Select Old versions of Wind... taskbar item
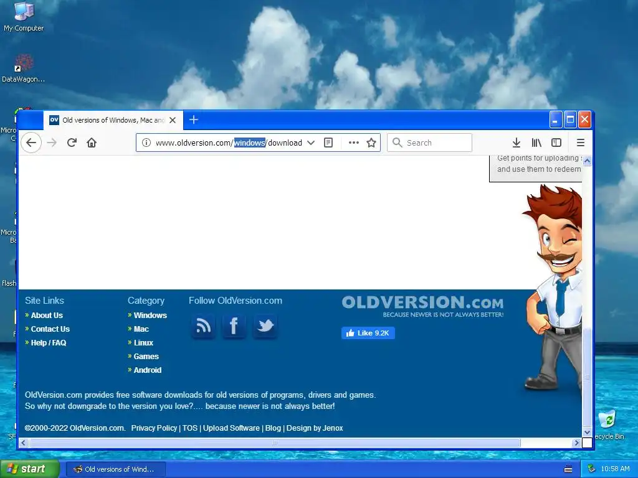Image resolution: width=638 pixels, height=478 pixels. pos(115,469)
